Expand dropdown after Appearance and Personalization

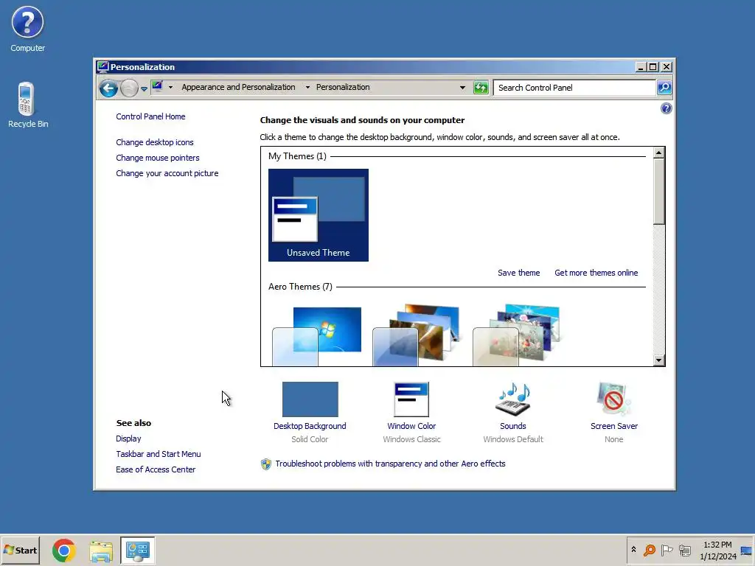point(307,87)
